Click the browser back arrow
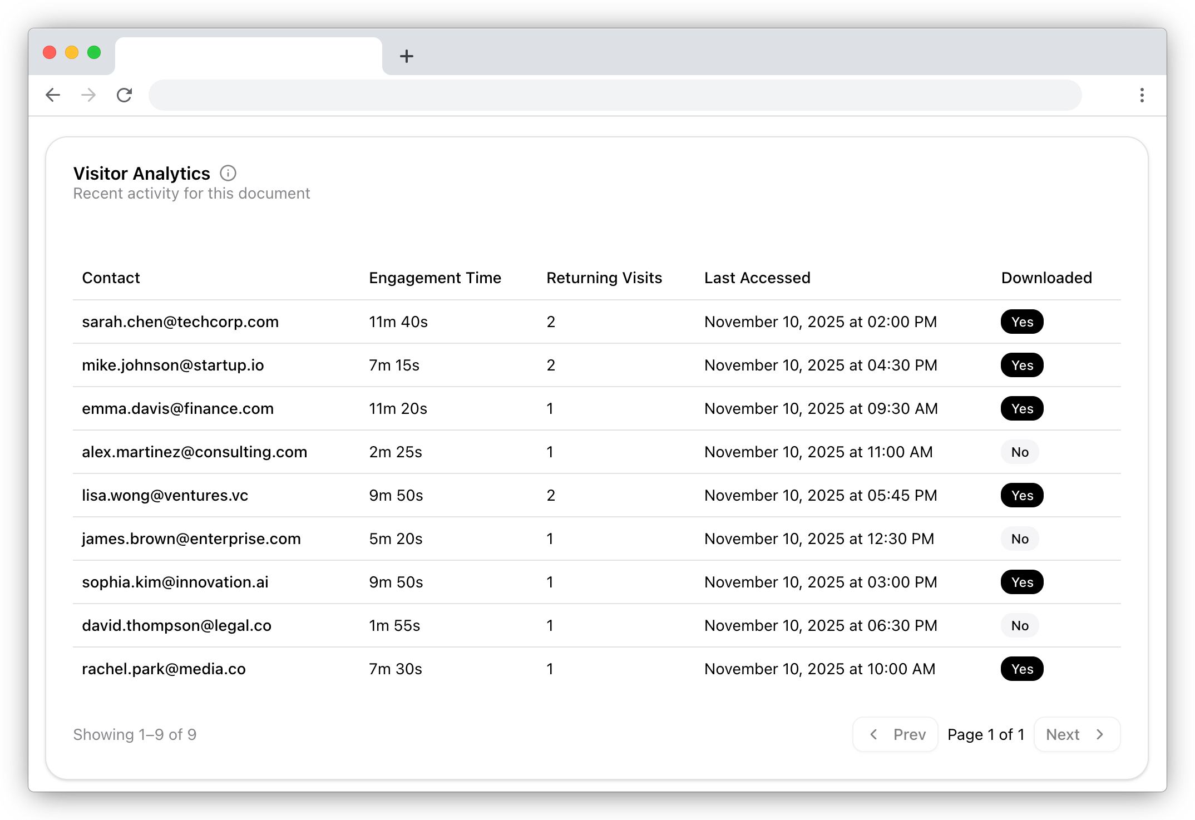This screenshot has height=820, width=1195. click(x=53, y=95)
